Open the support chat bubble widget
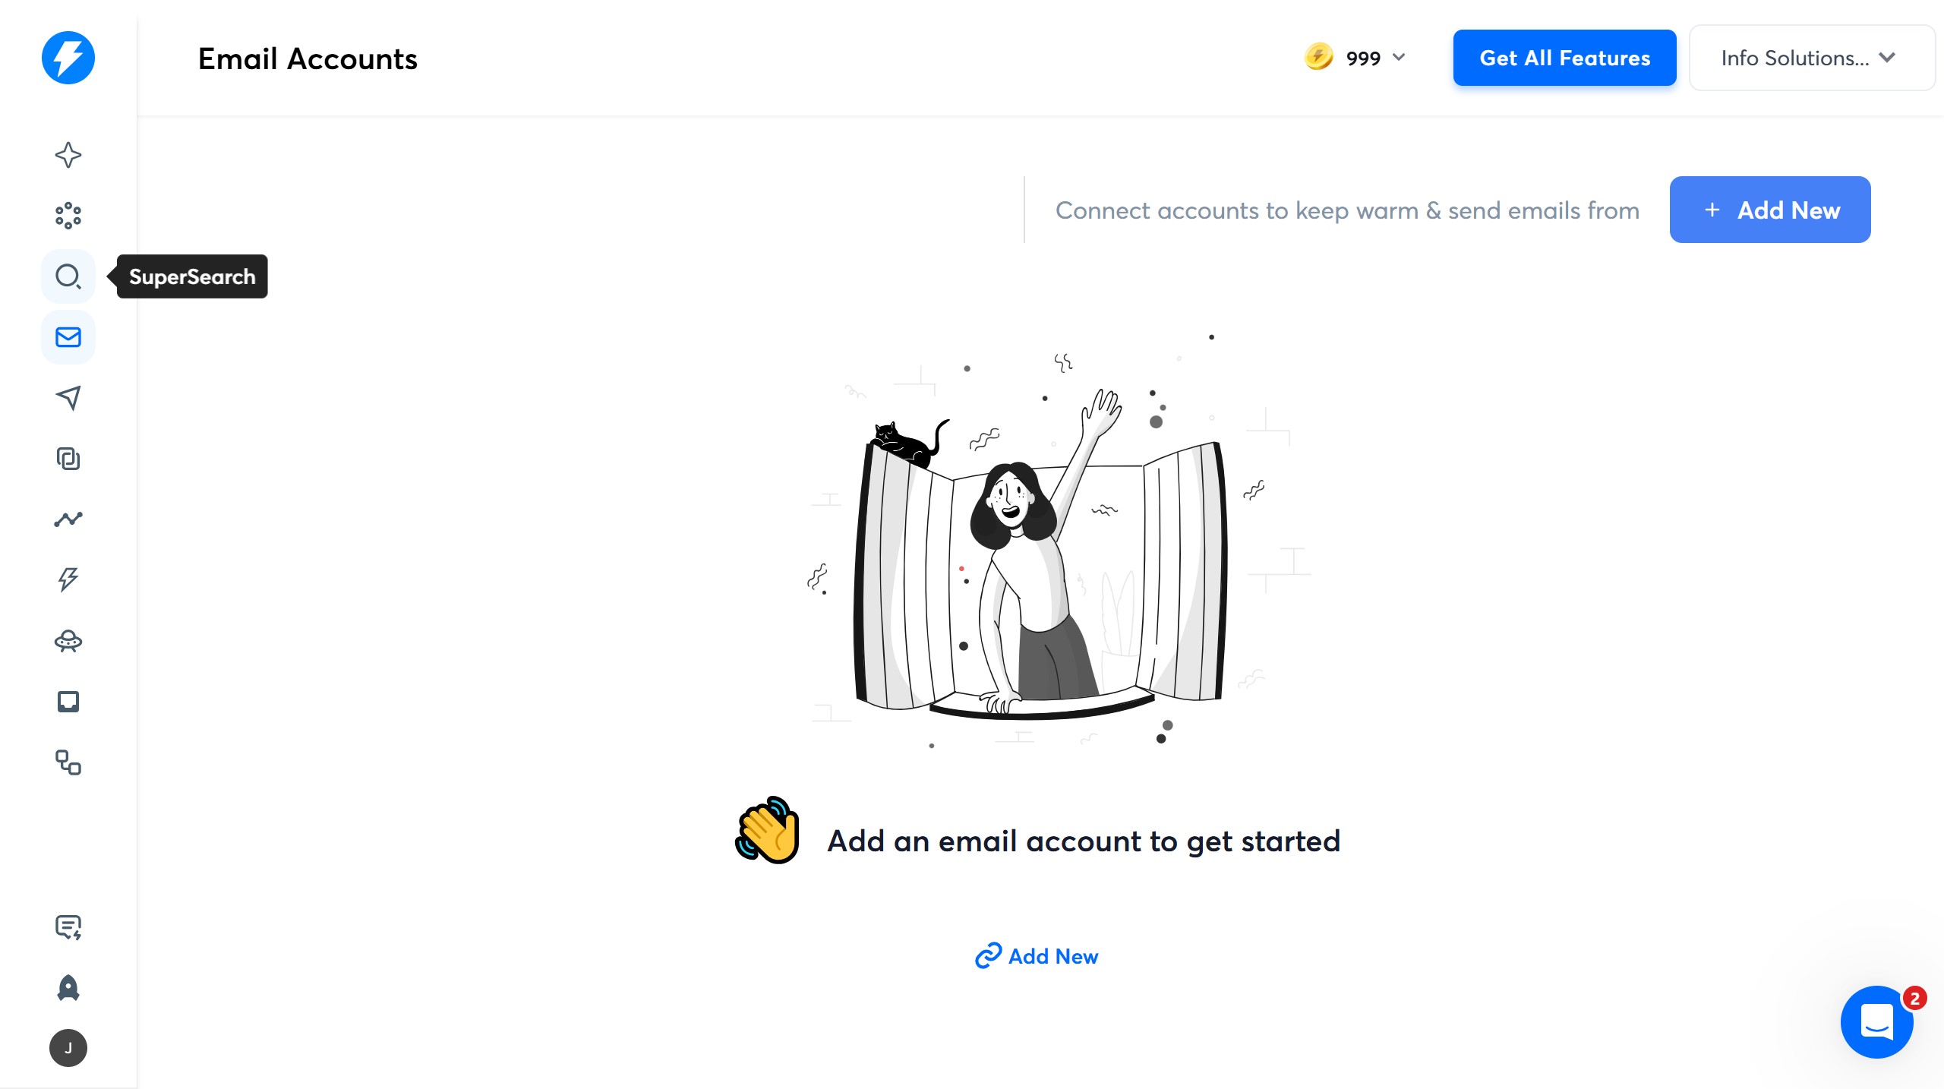The image size is (1944, 1089). point(1876,1022)
